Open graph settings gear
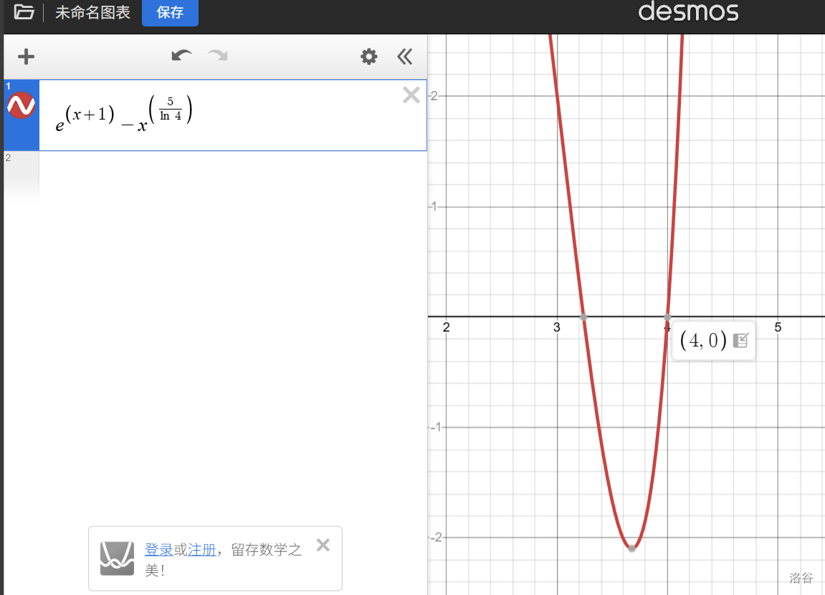 coord(368,57)
